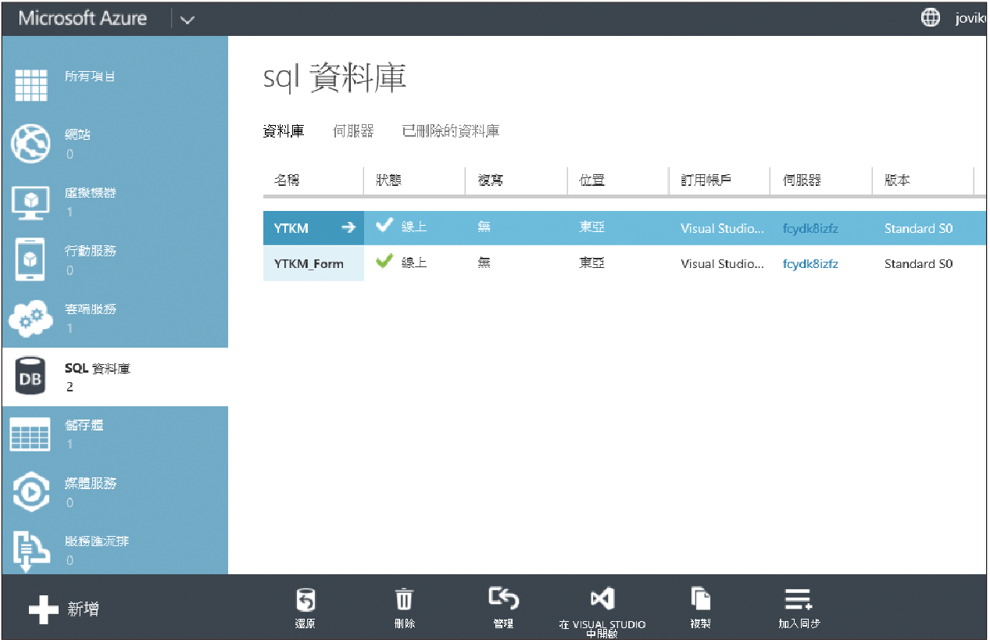Sort by 複寫 column header
The image size is (990, 643).
tap(490, 180)
